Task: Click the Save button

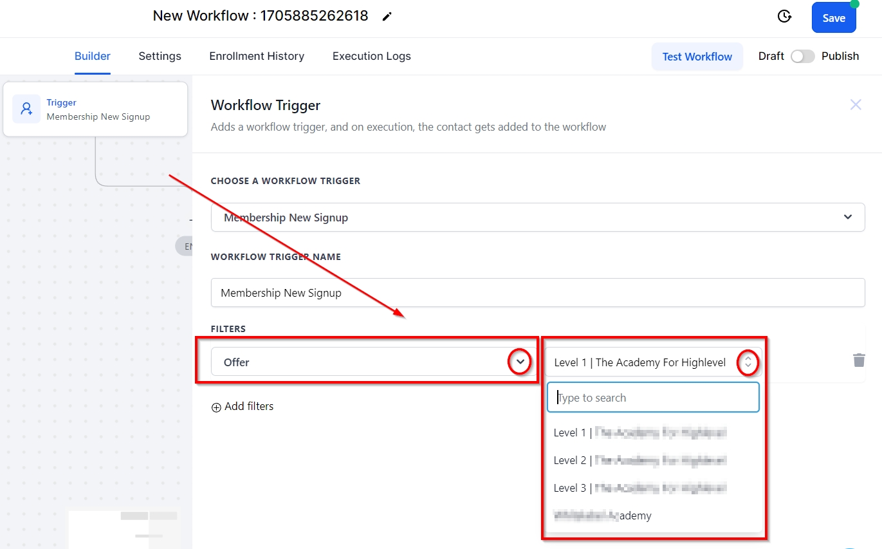Action: [833, 18]
